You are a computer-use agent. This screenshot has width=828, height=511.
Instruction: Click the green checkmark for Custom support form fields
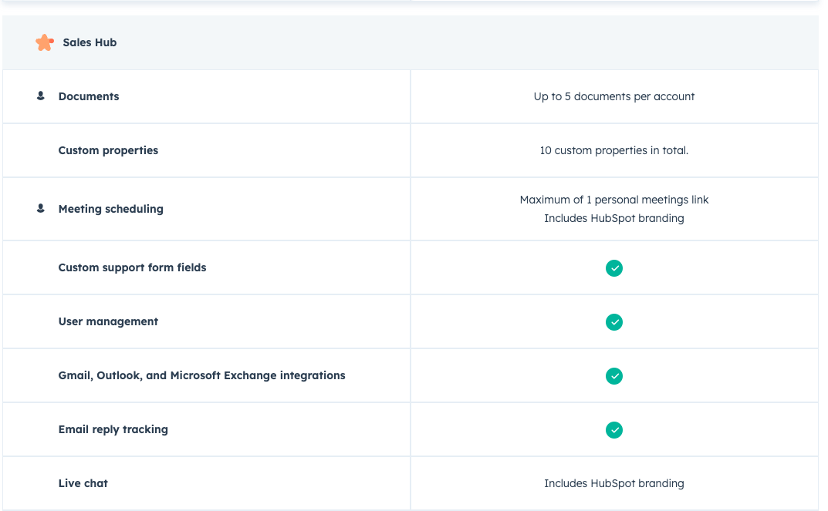click(x=614, y=268)
